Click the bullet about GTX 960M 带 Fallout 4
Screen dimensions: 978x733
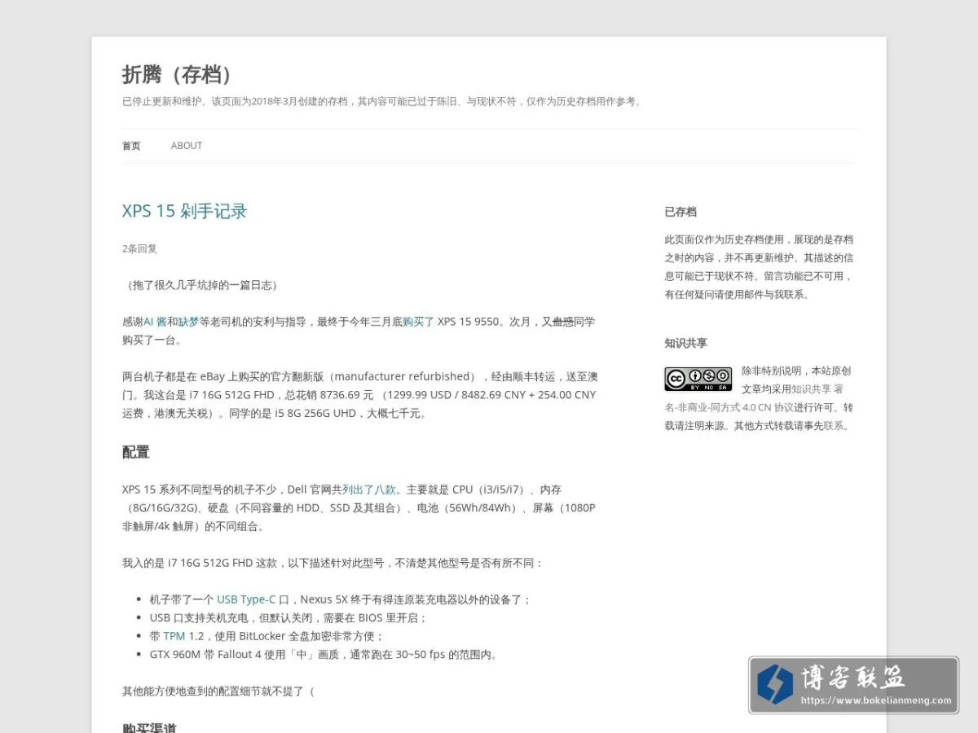click(324, 654)
